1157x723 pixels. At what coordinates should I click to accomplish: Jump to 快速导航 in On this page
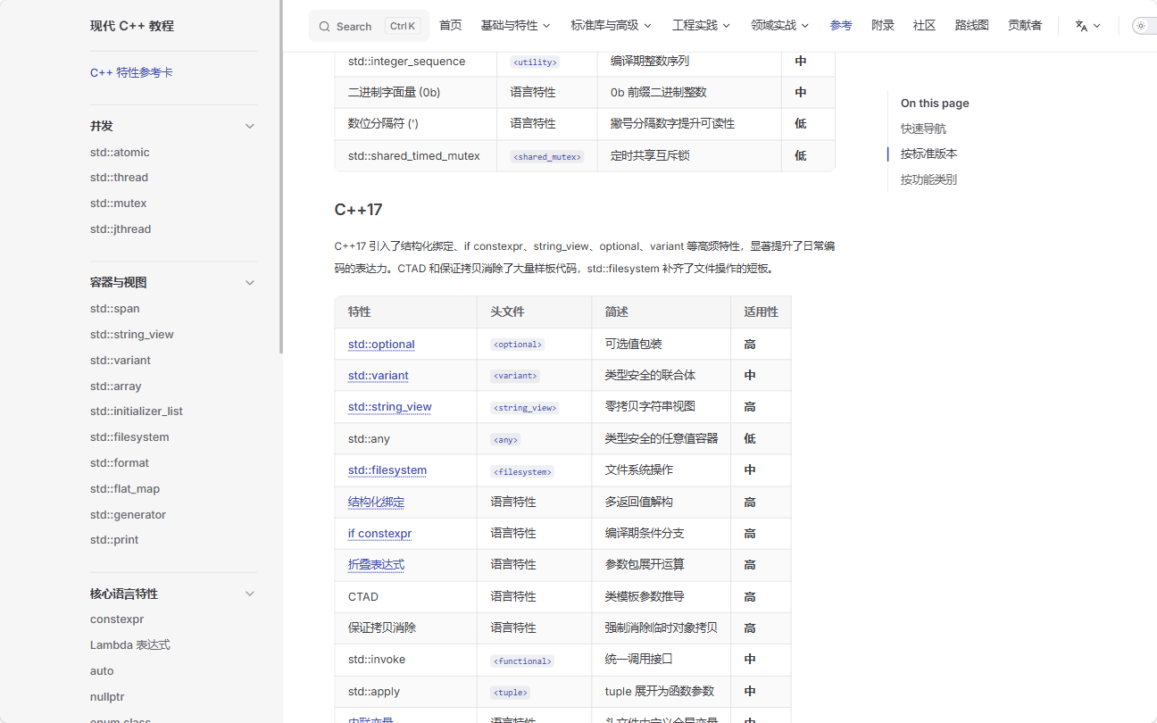923,129
